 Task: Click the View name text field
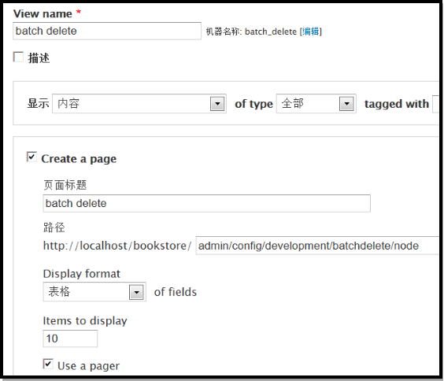[107, 31]
